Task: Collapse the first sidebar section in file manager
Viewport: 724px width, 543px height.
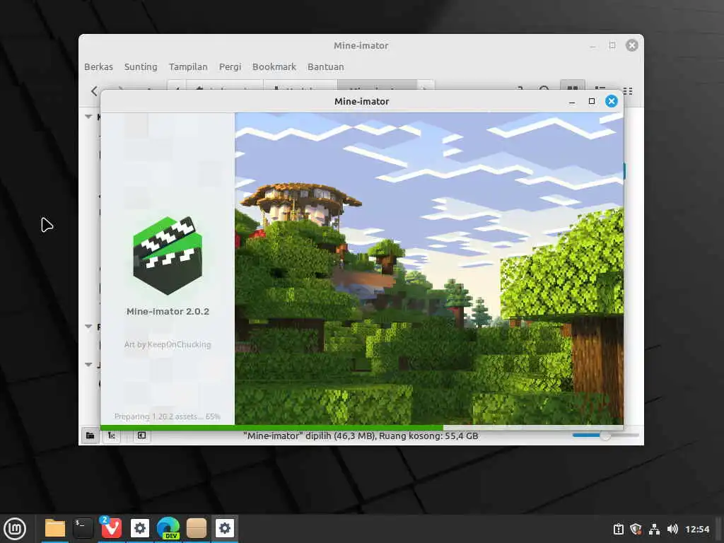Action: click(88, 117)
